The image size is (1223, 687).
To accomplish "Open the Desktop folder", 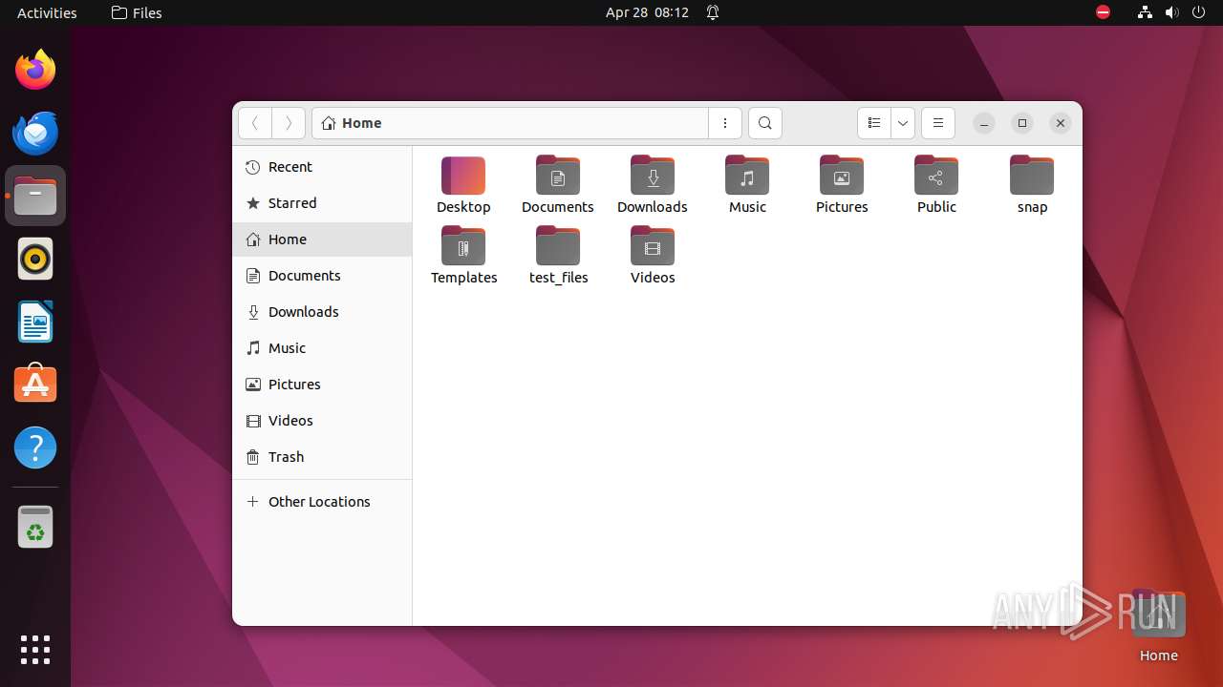I will (463, 185).
